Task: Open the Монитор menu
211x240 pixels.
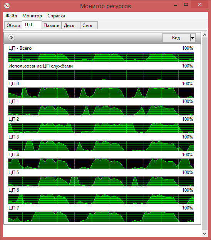Action: point(32,16)
